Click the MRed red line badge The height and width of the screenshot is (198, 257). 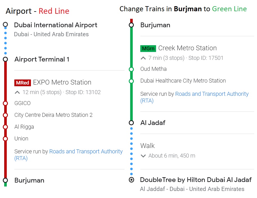(x=22, y=83)
